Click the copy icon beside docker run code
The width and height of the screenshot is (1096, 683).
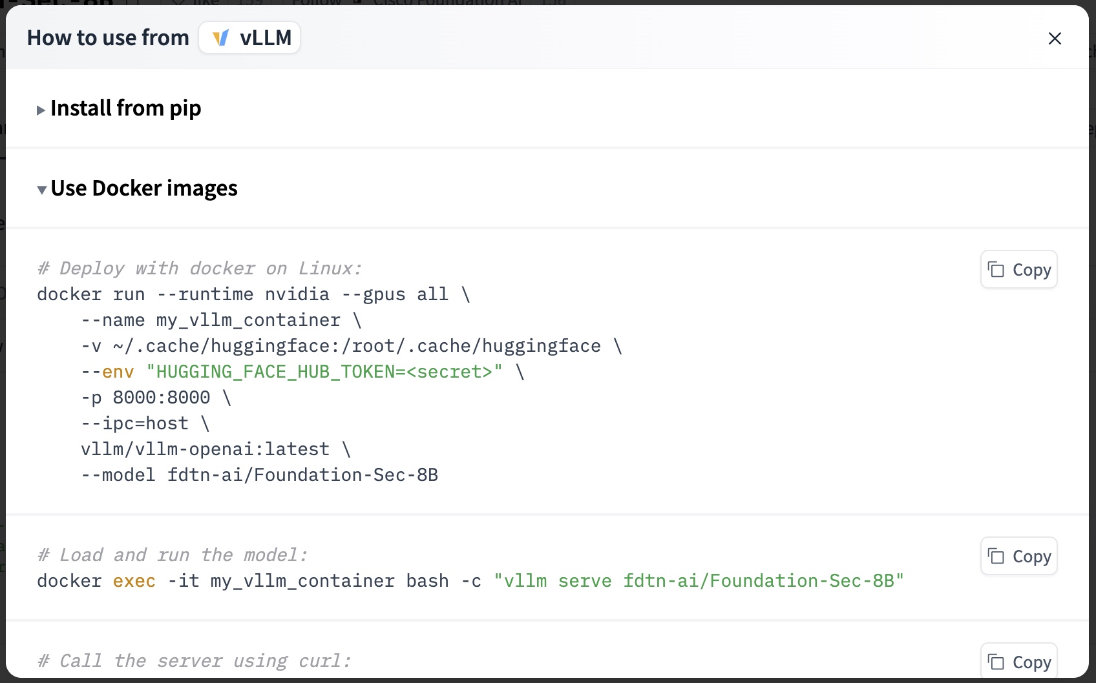click(x=996, y=269)
